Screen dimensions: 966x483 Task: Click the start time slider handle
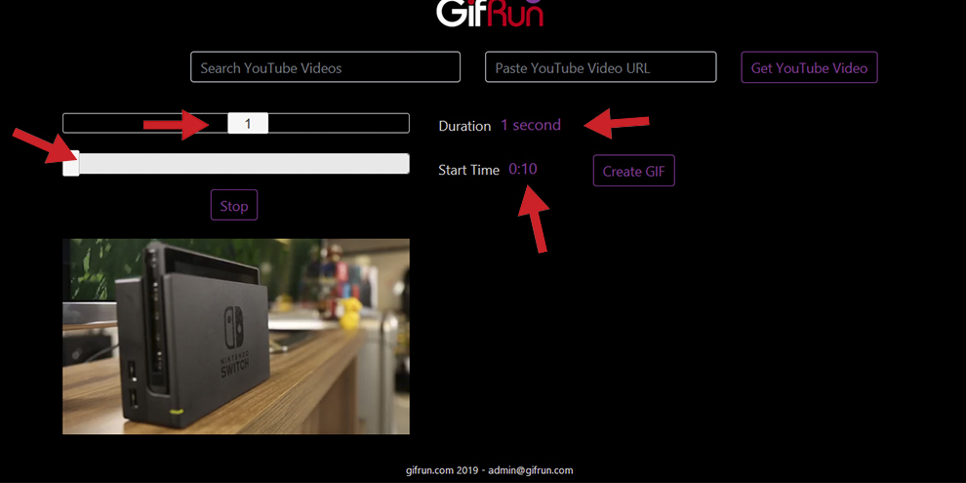coord(71,165)
